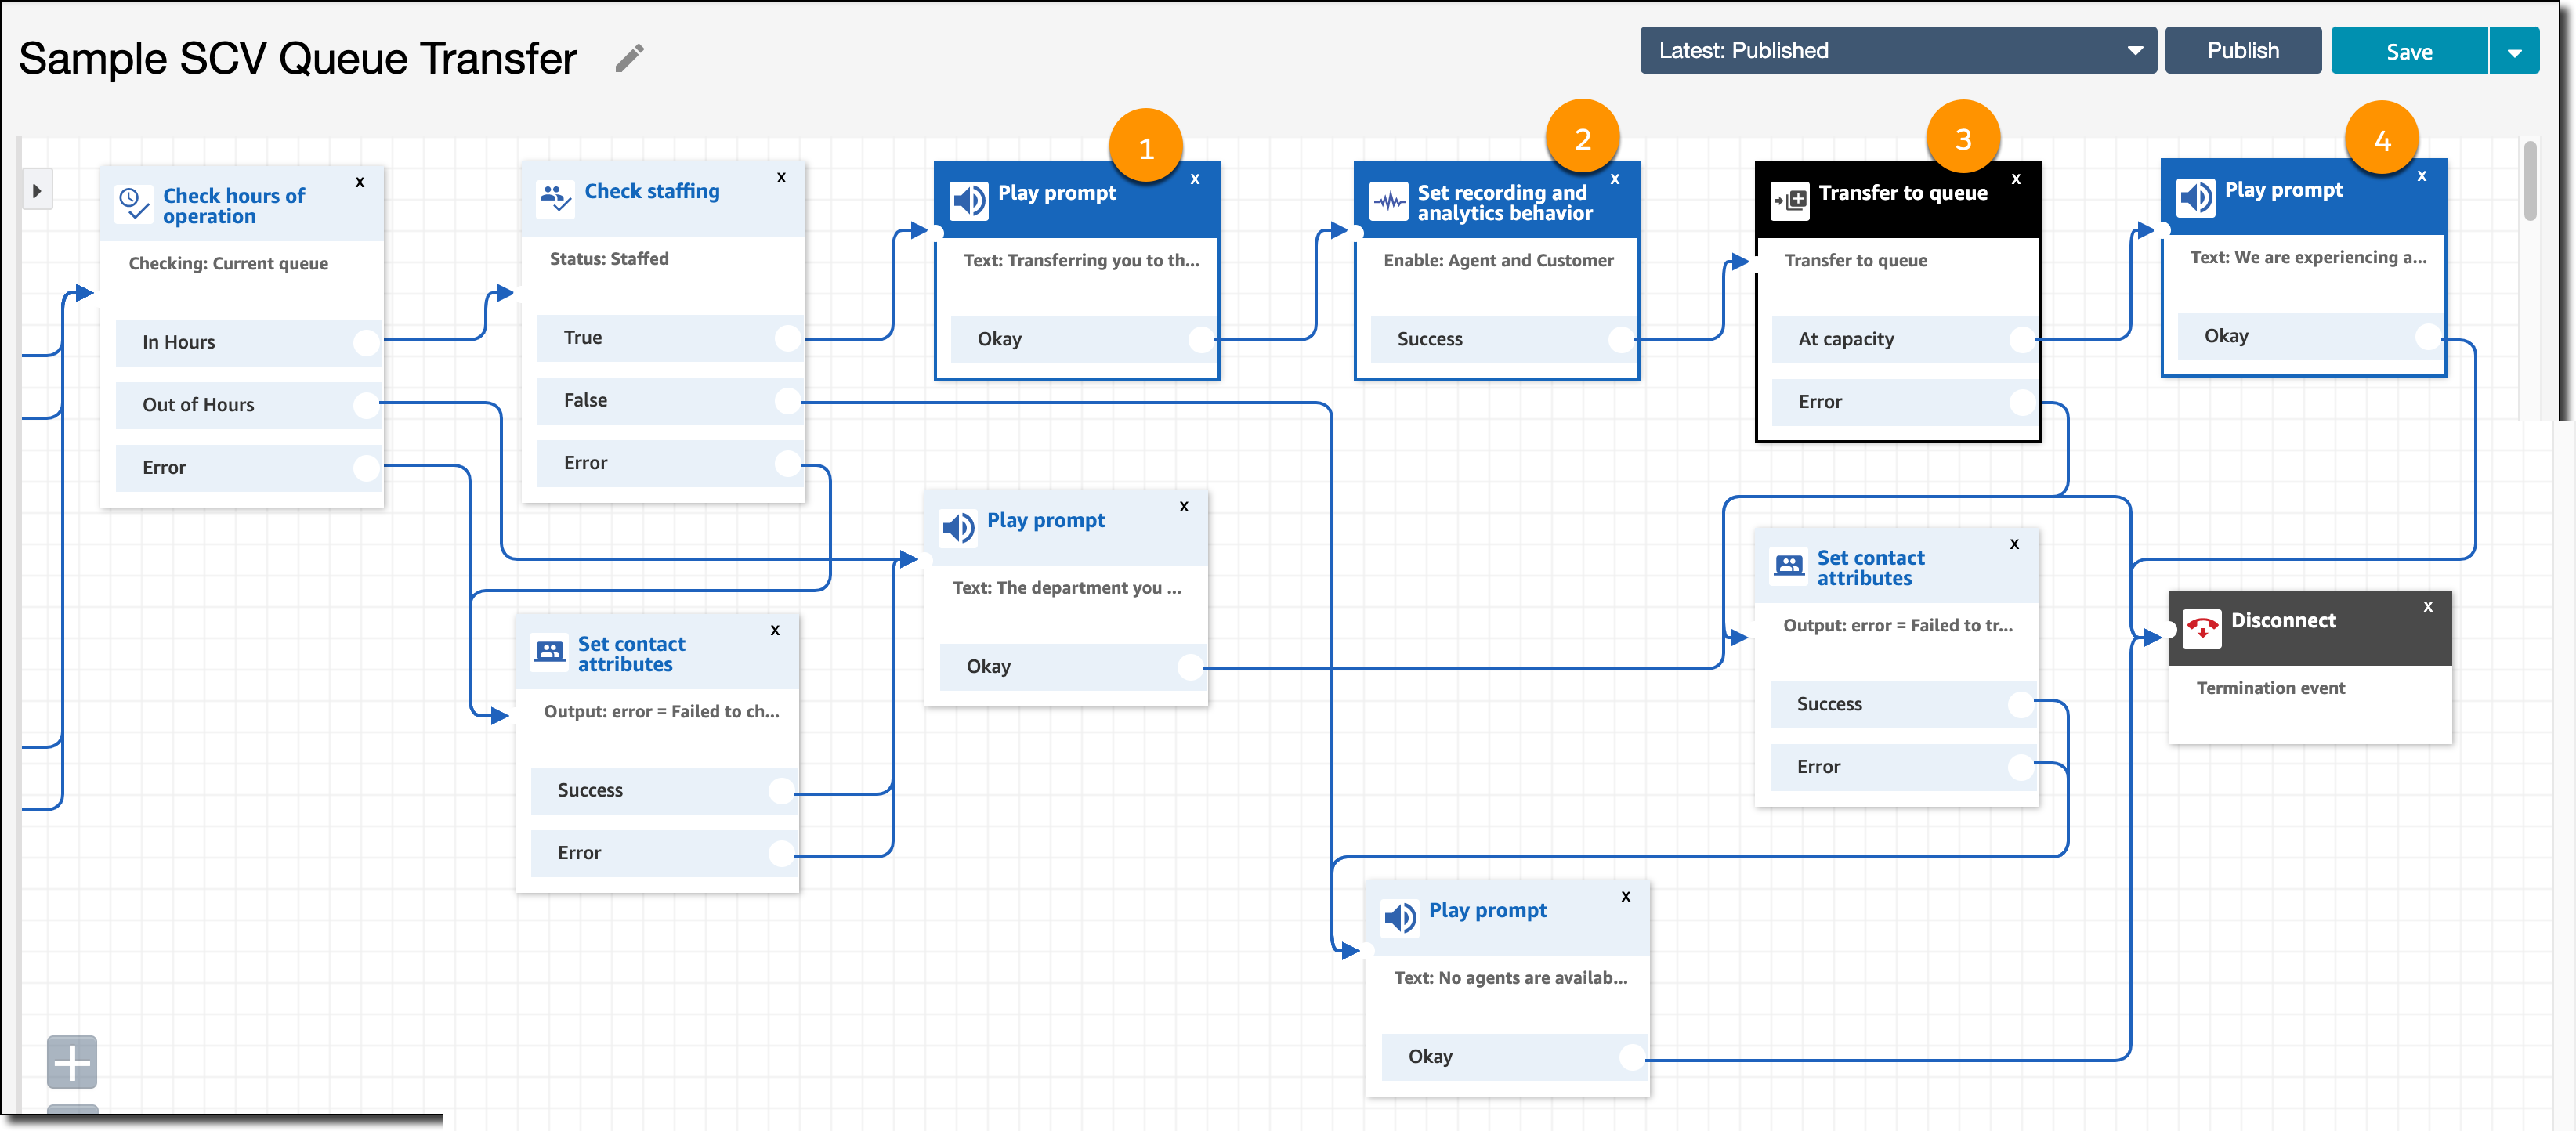Select False output connector of Check staffing
The image size is (2576, 1131).
click(788, 402)
